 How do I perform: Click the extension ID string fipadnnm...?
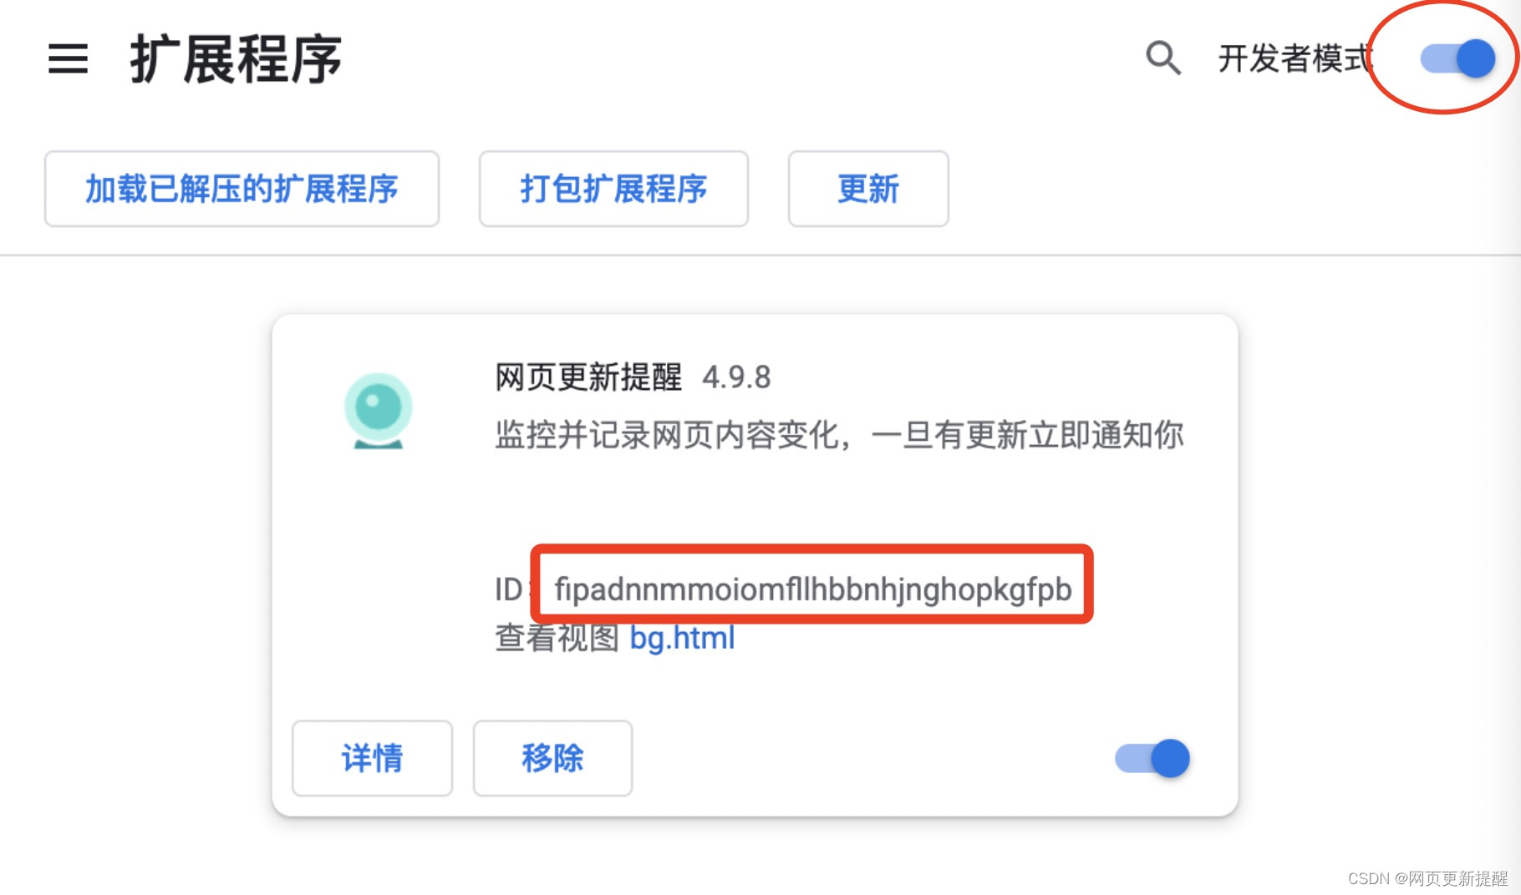click(813, 589)
